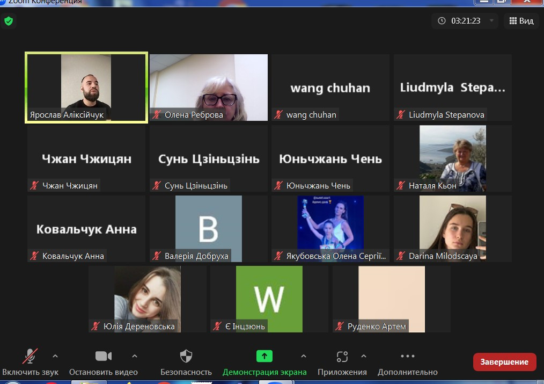544x384 pixels.
Task: Expand audio options arrow beside microphone
Action: point(55,356)
